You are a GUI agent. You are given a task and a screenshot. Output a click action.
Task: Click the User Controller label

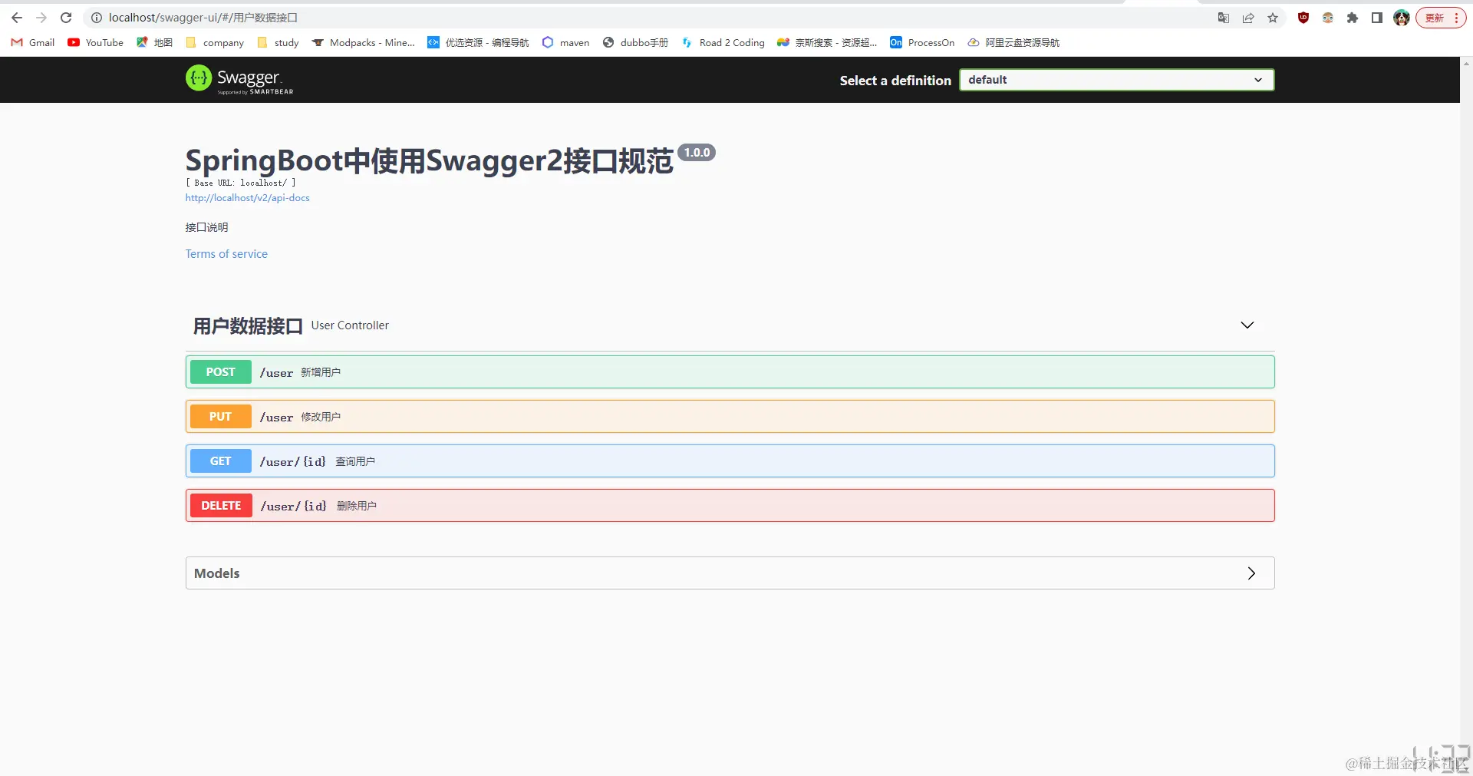pos(350,325)
